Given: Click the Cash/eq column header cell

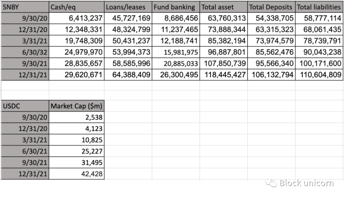Looking at the screenshot, I should tap(77, 7).
